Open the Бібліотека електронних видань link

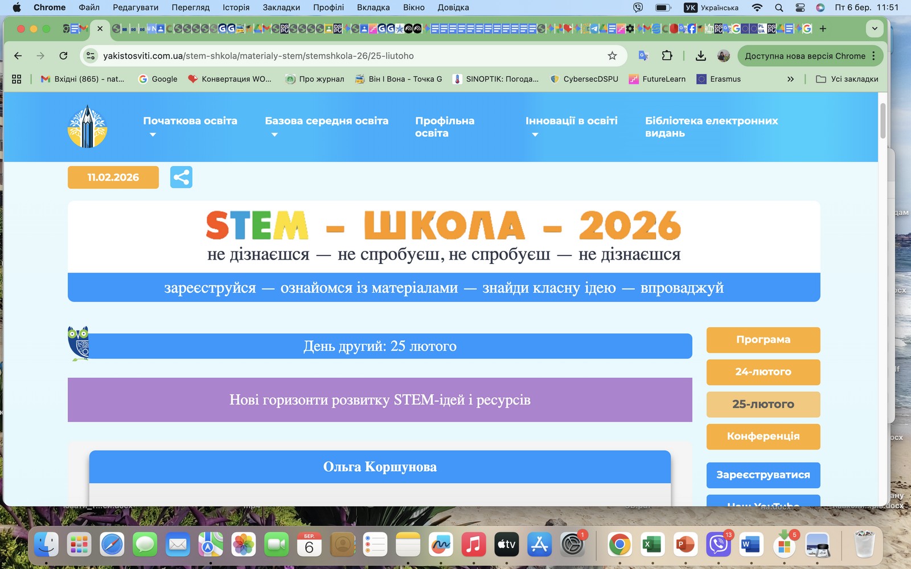point(711,127)
